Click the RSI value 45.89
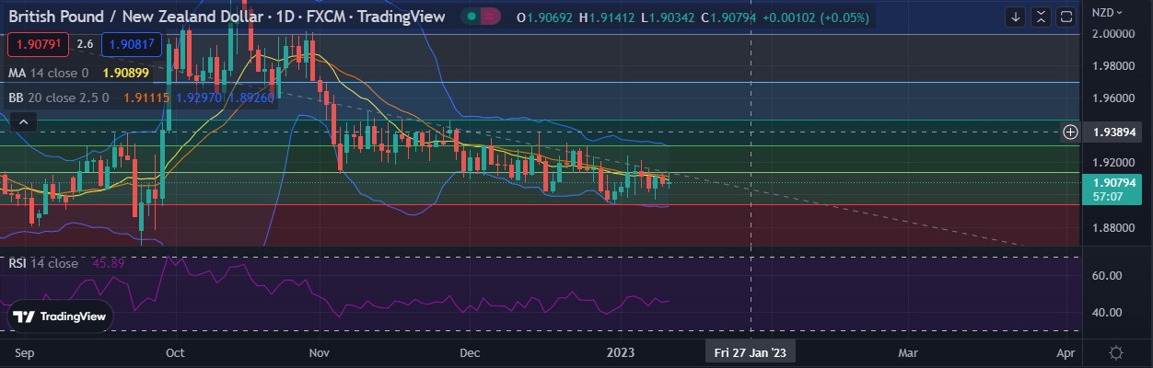The height and width of the screenshot is (368, 1153). (108, 263)
